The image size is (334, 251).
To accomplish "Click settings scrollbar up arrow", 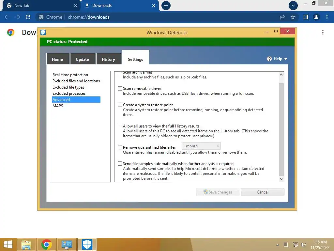I will [281, 75].
